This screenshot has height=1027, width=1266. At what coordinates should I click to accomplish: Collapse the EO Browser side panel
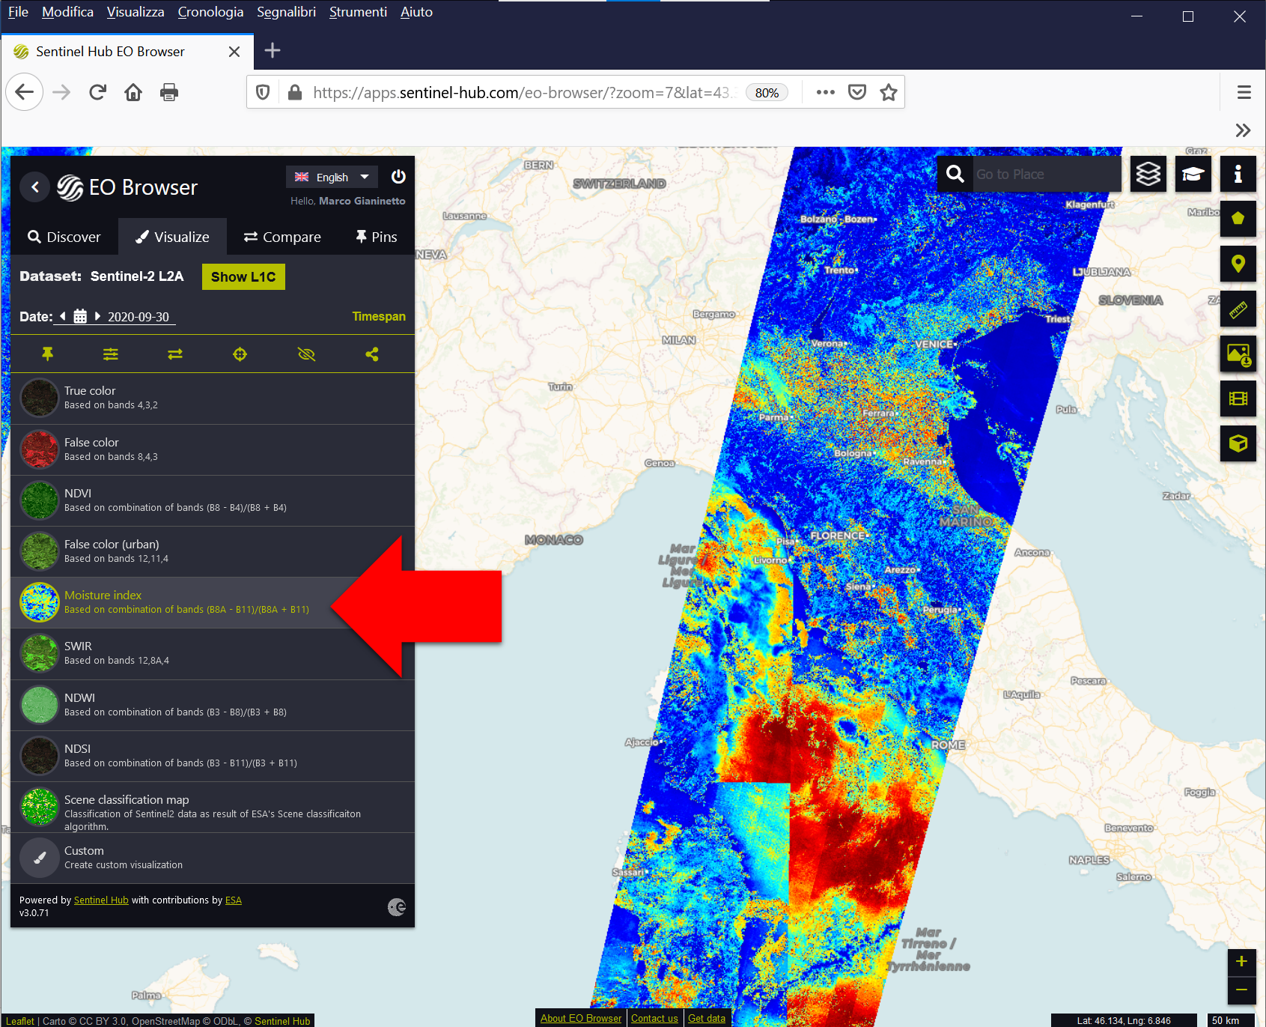[35, 187]
